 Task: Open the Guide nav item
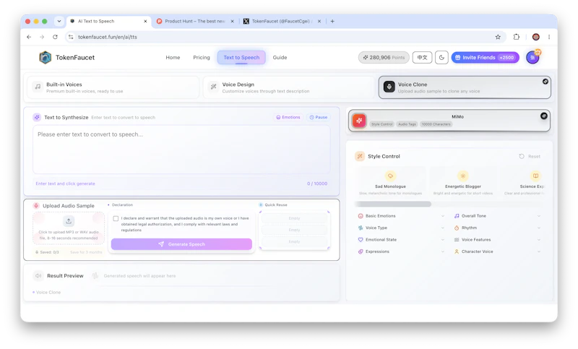click(x=280, y=58)
